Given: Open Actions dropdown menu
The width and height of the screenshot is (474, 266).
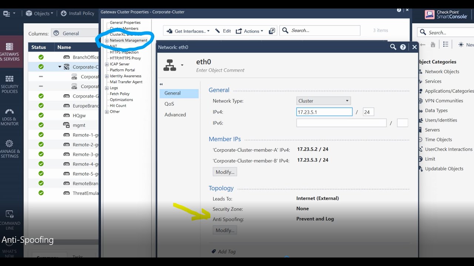Looking at the screenshot, I should [250, 31].
